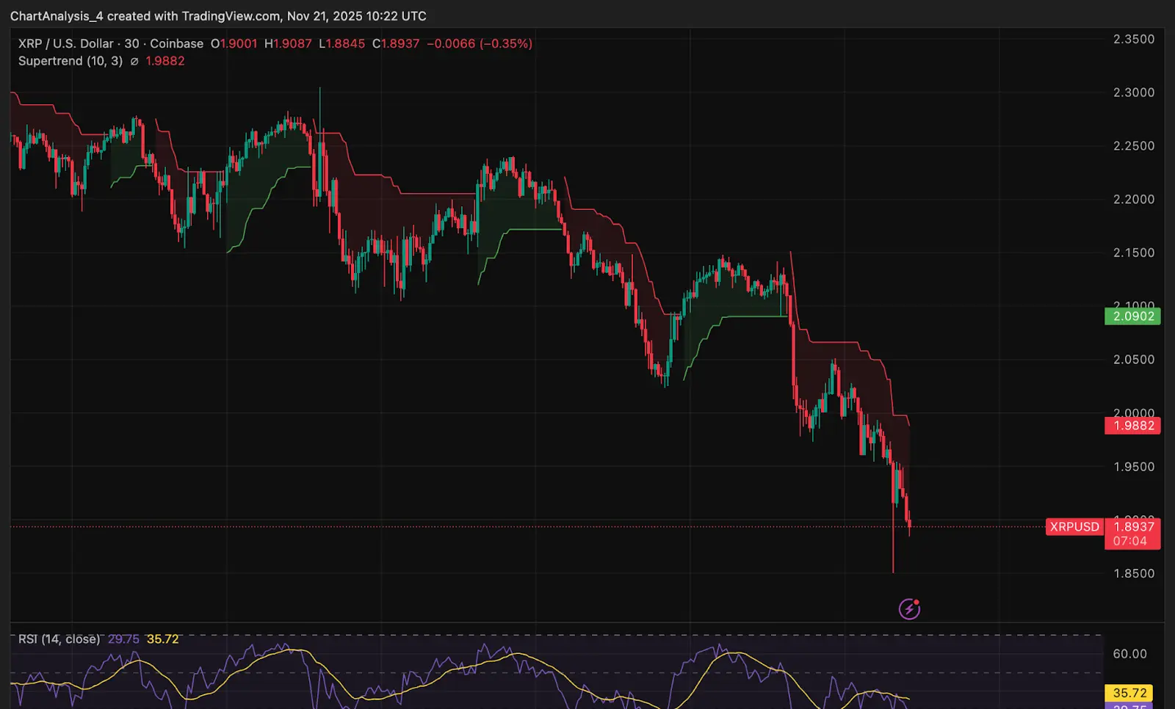Click the 2.1500 price axis label
The width and height of the screenshot is (1175, 709).
pos(1134,253)
